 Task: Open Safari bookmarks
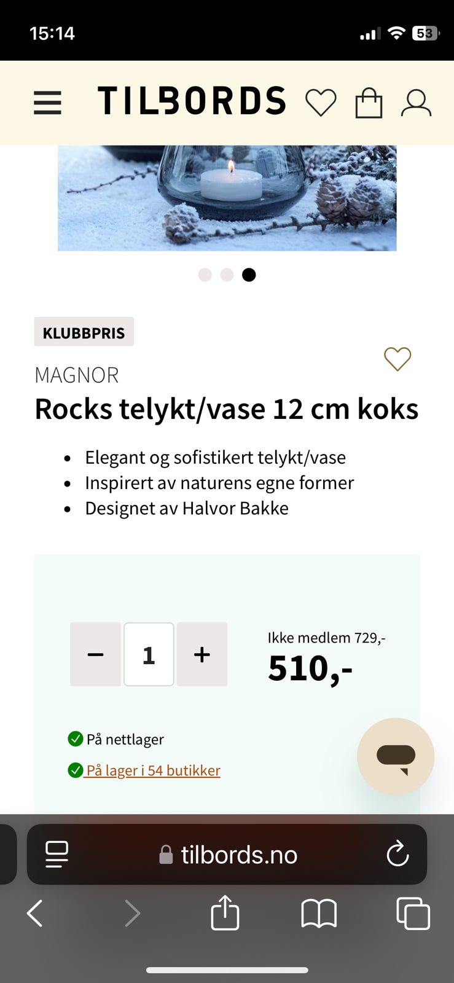(x=319, y=913)
